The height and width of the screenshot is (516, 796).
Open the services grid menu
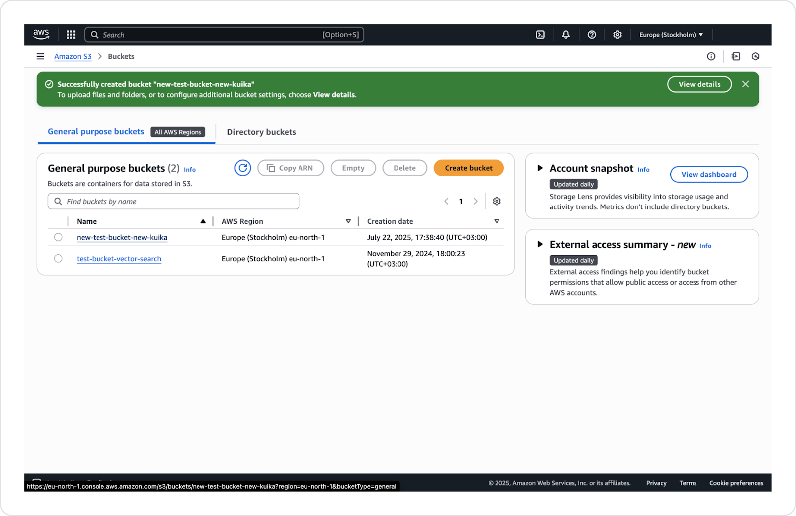pos(71,35)
